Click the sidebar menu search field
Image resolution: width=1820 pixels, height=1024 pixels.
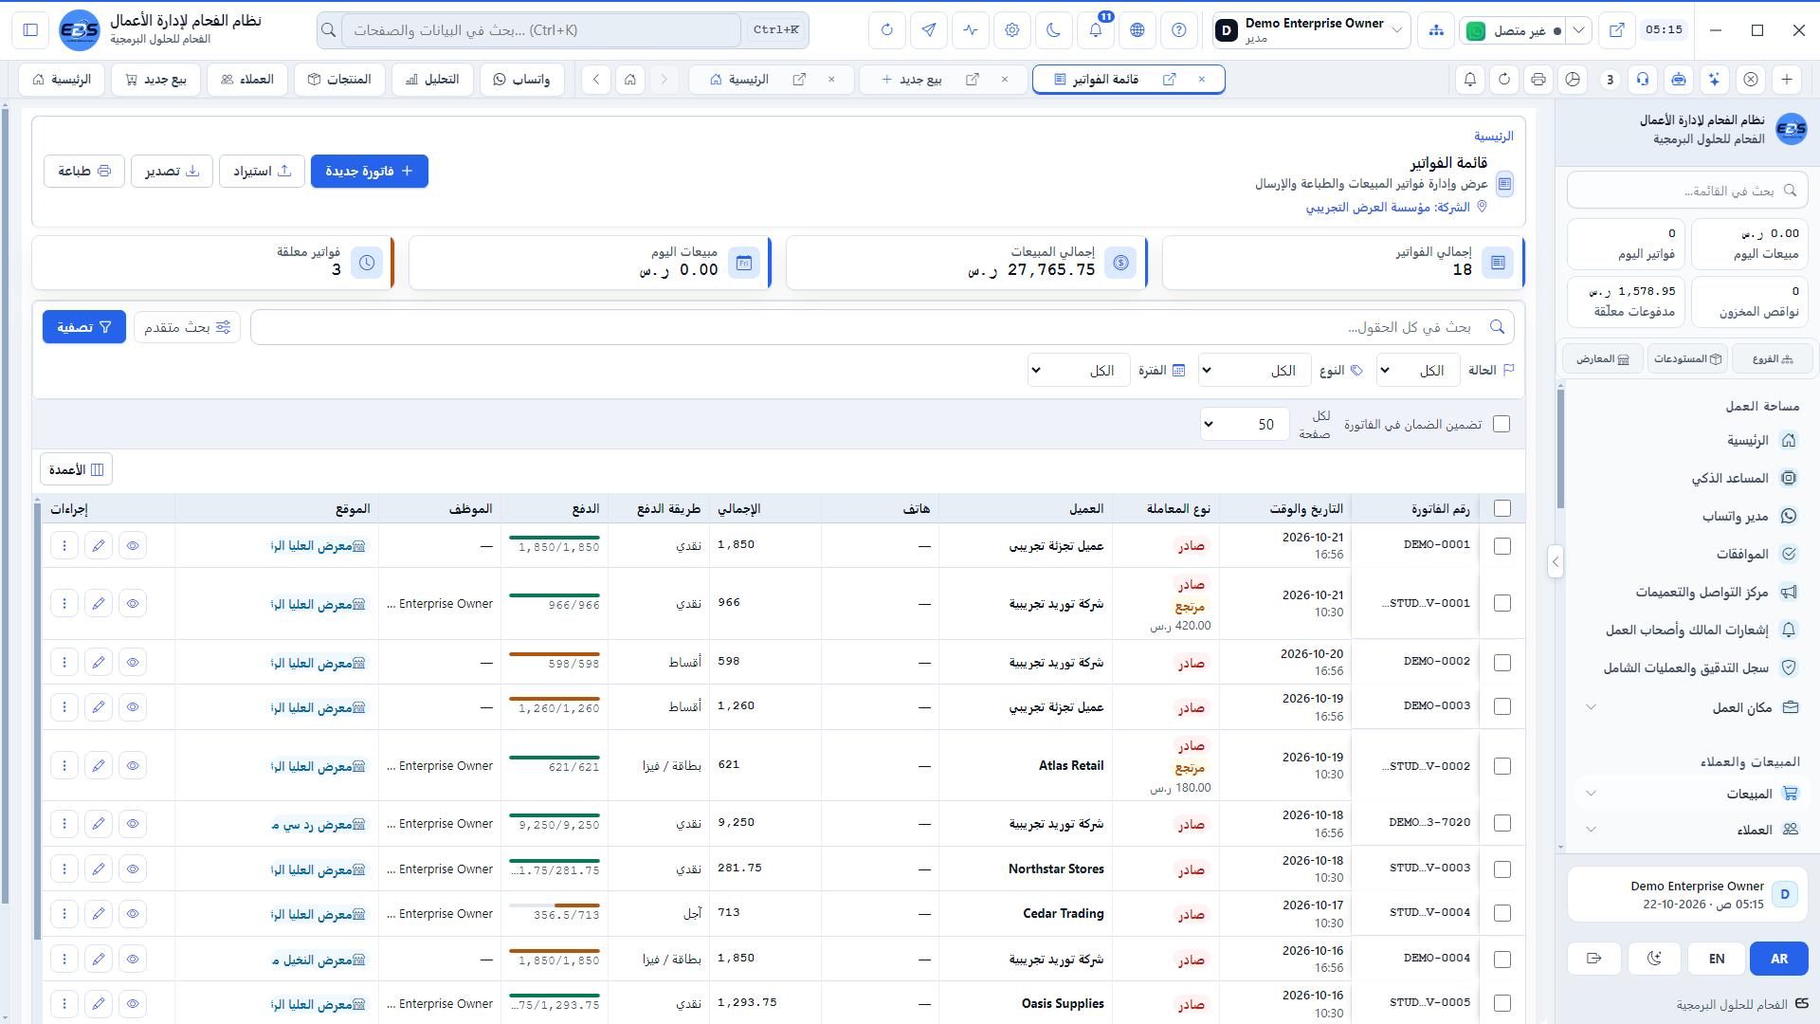[1688, 191]
